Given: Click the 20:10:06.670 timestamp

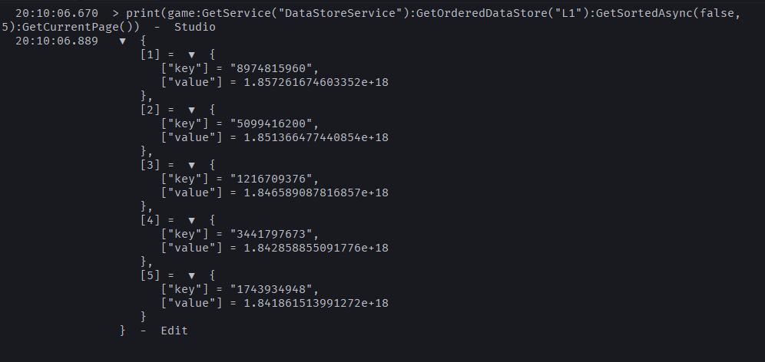Looking at the screenshot, I should [57, 14].
